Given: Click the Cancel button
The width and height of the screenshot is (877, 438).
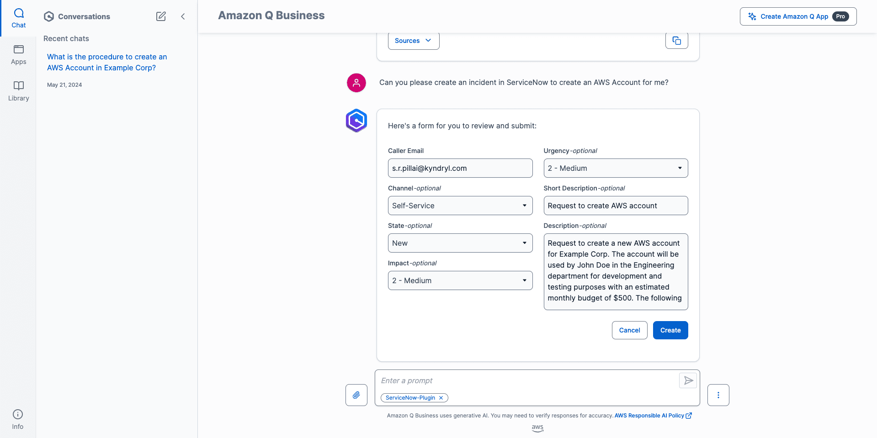Looking at the screenshot, I should pos(629,330).
